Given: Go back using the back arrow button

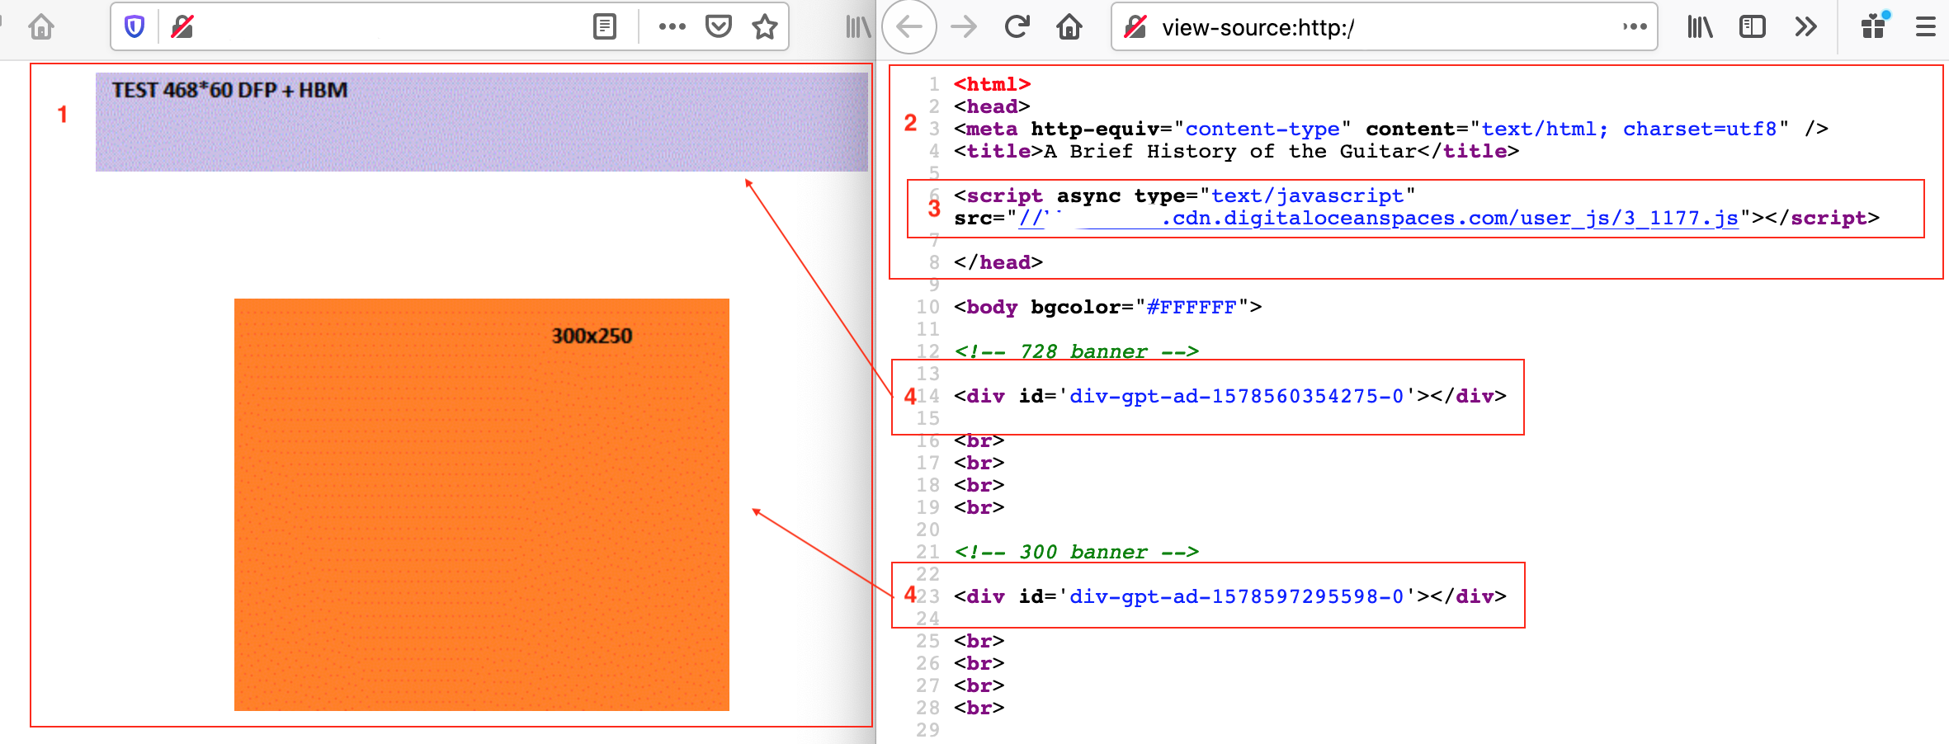Looking at the screenshot, I should tap(909, 27).
